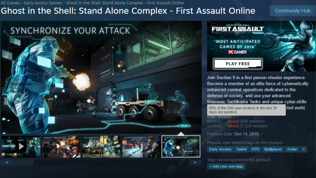Open the Play as Section 9 screenshot thumbnail
316x178 pixels.
(x=102, y=146)
